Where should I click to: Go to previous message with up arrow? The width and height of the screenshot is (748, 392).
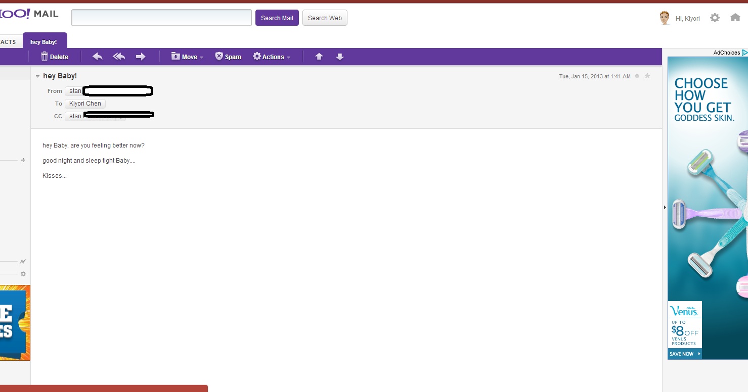319,57
